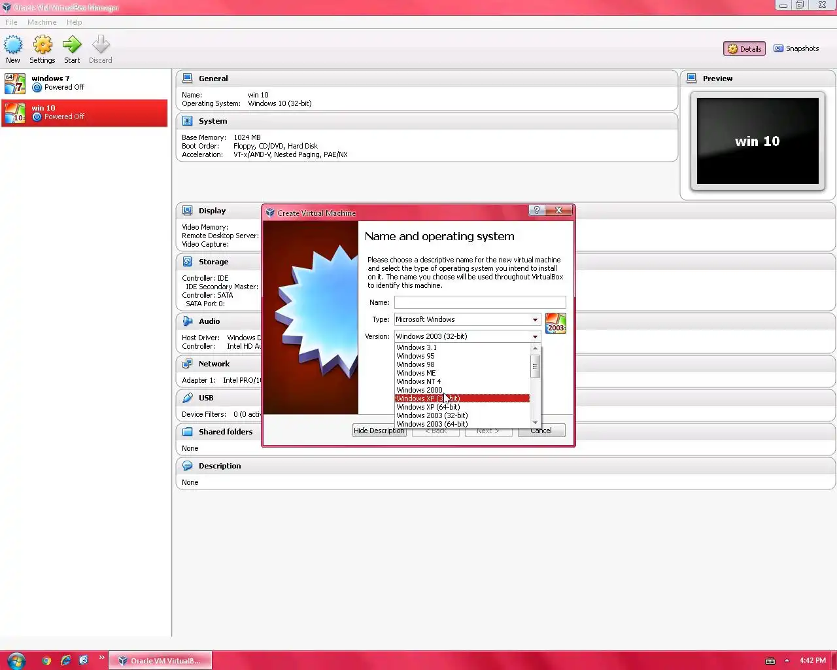The width and height of the screenshot is (837, 670).
Task: Click the Preview panel monitor icon
Action: tap(692, 79)
